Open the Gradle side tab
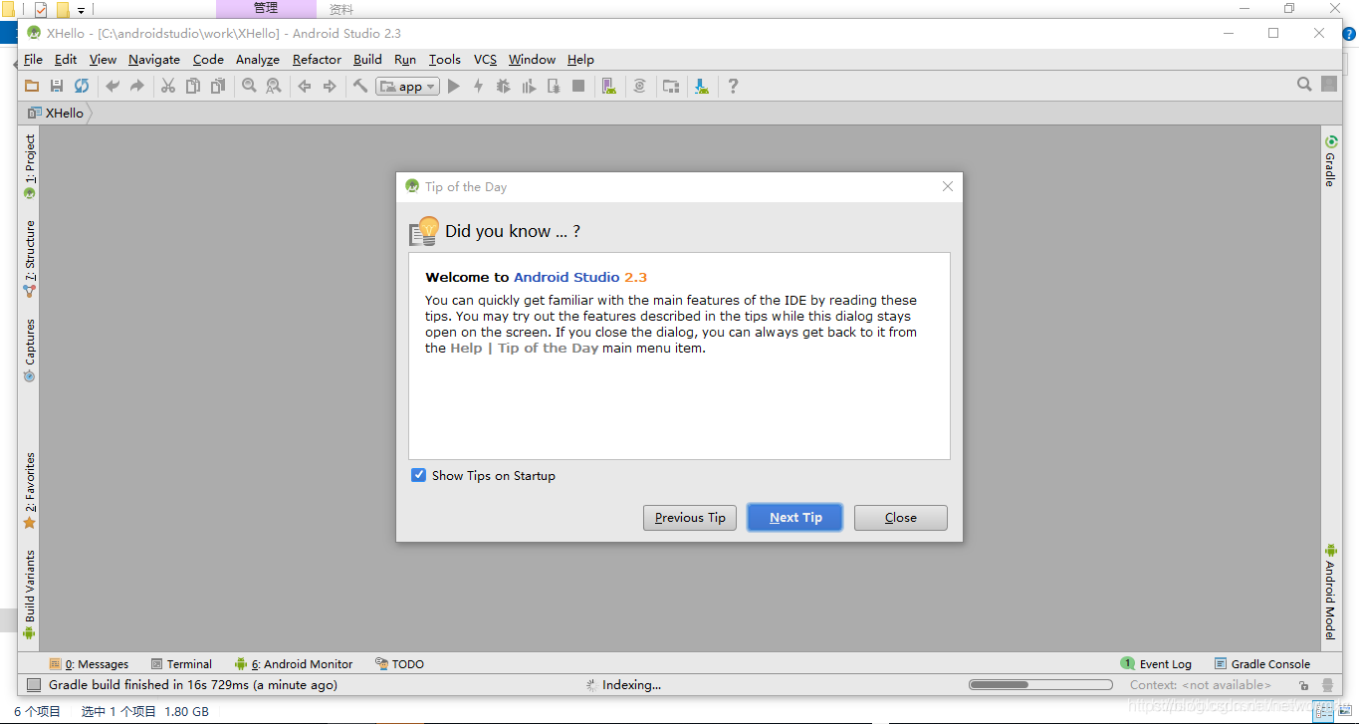The height and width of the screenshot is (724, 1359). (x=1331, y=160)
